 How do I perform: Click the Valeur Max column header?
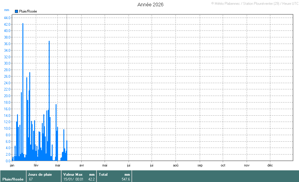tap(73, 175)
